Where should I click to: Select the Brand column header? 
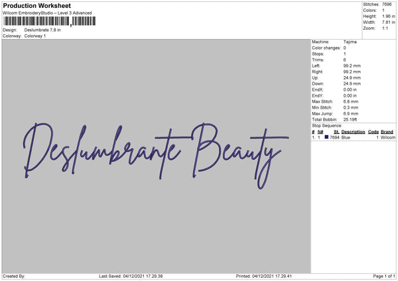click(x=387, y=132)
